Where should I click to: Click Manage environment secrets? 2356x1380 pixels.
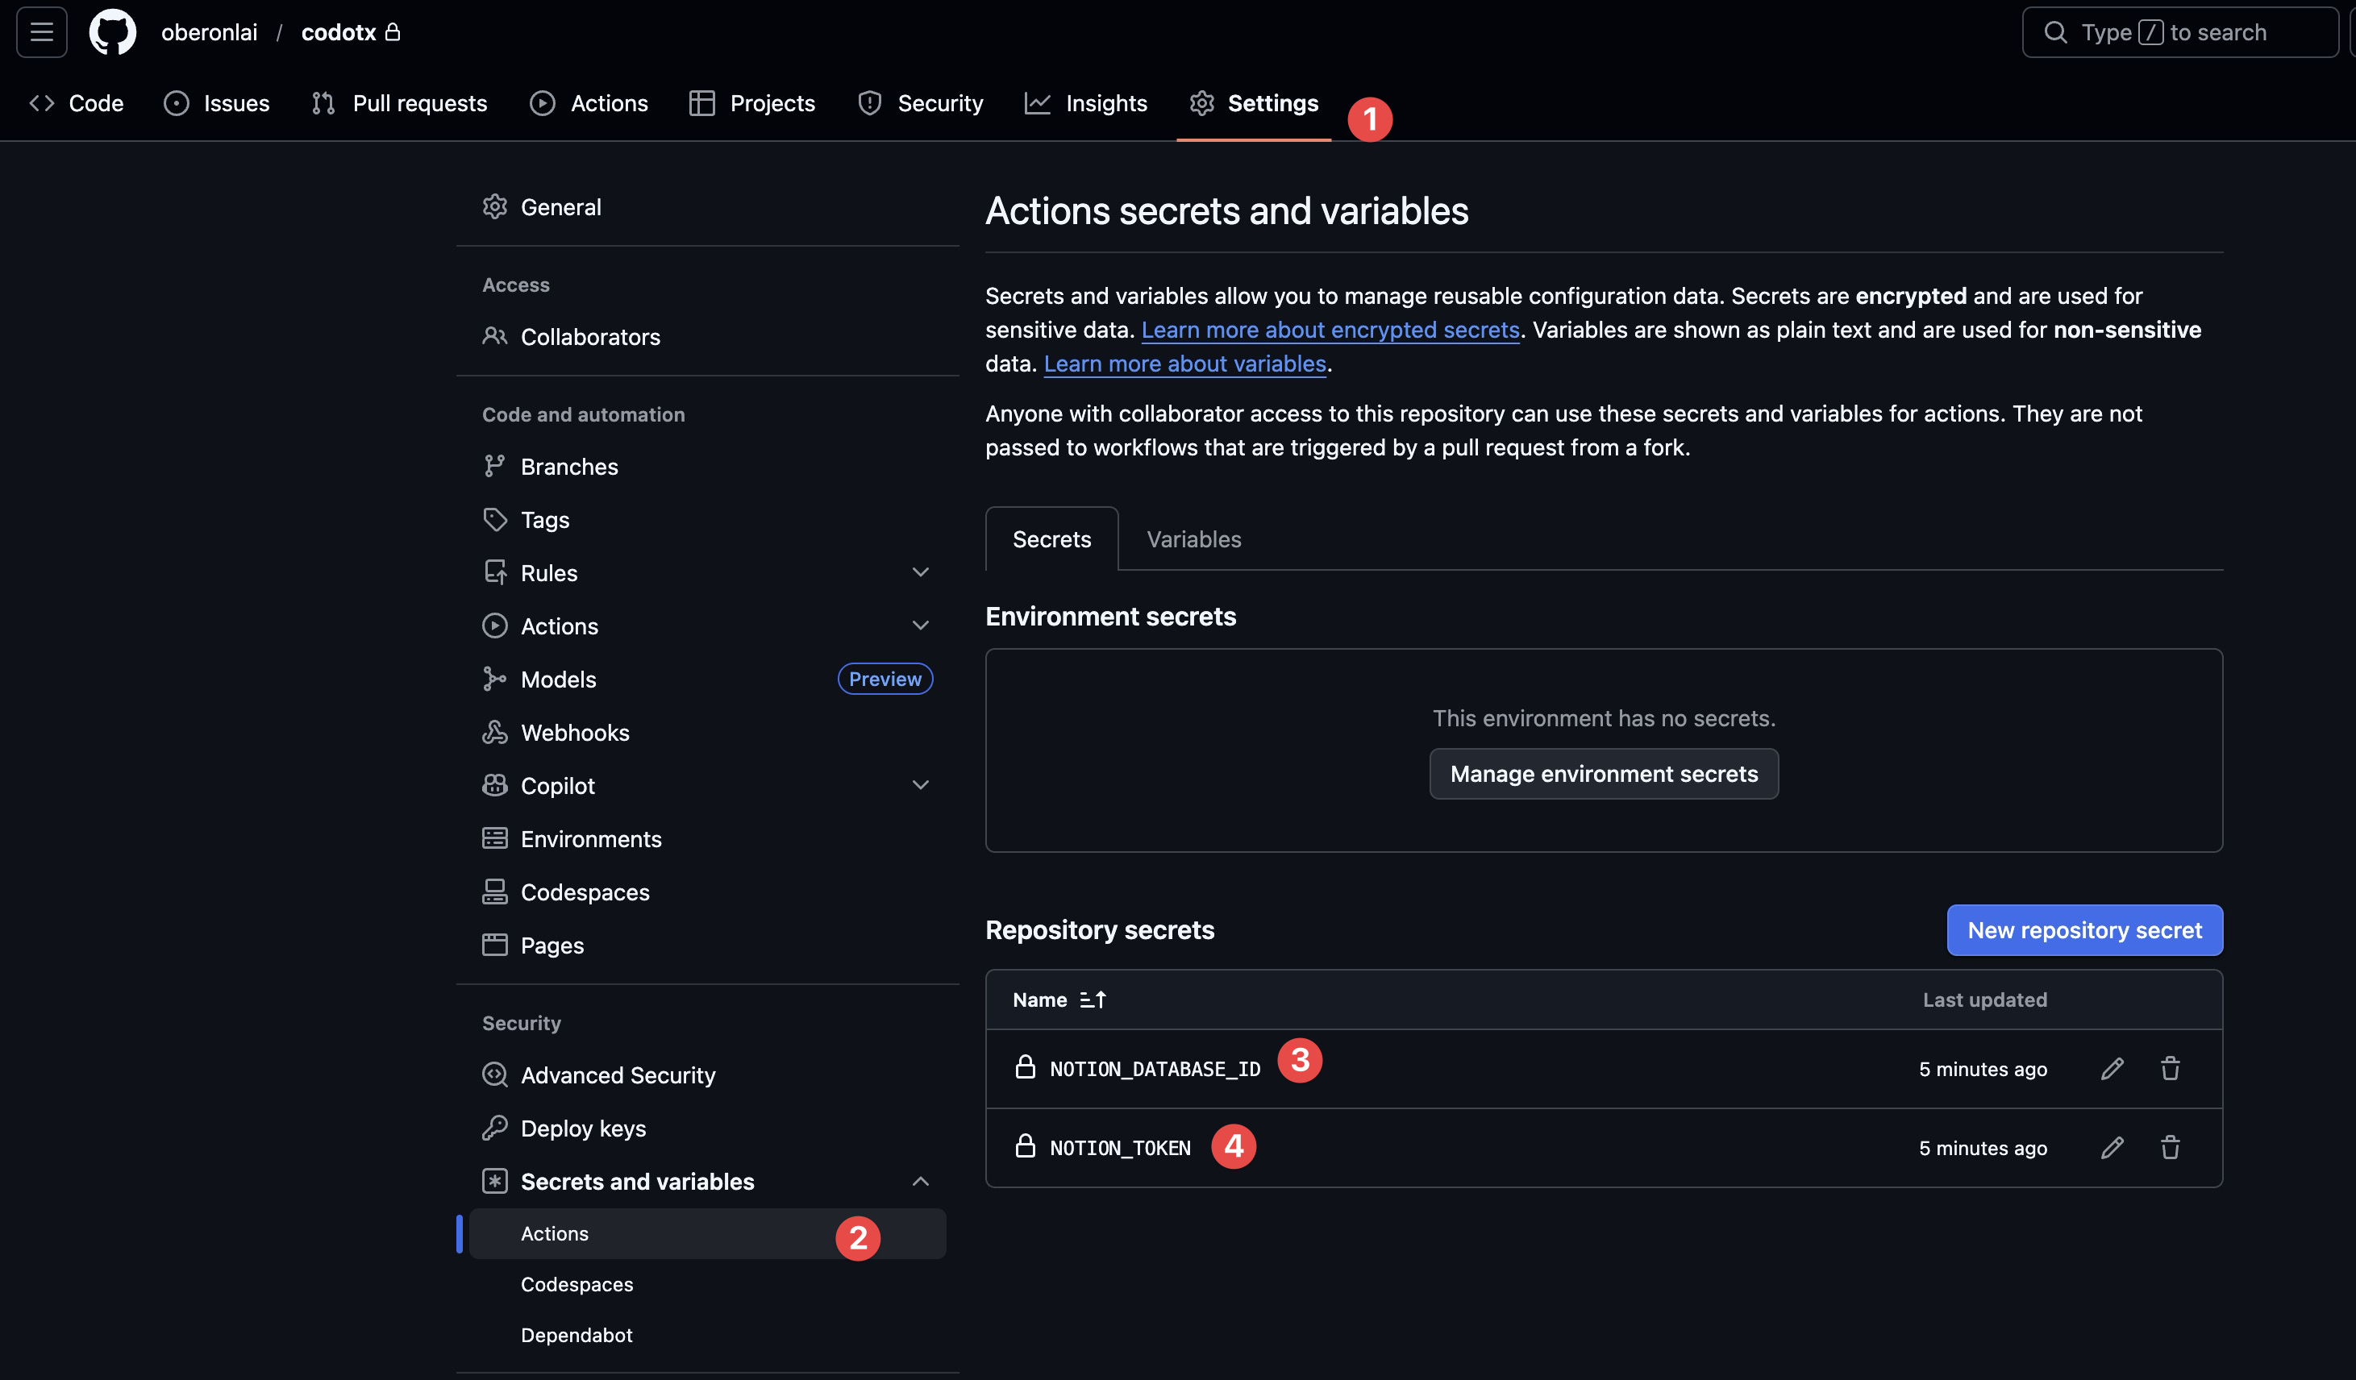tap(1604, 773)
